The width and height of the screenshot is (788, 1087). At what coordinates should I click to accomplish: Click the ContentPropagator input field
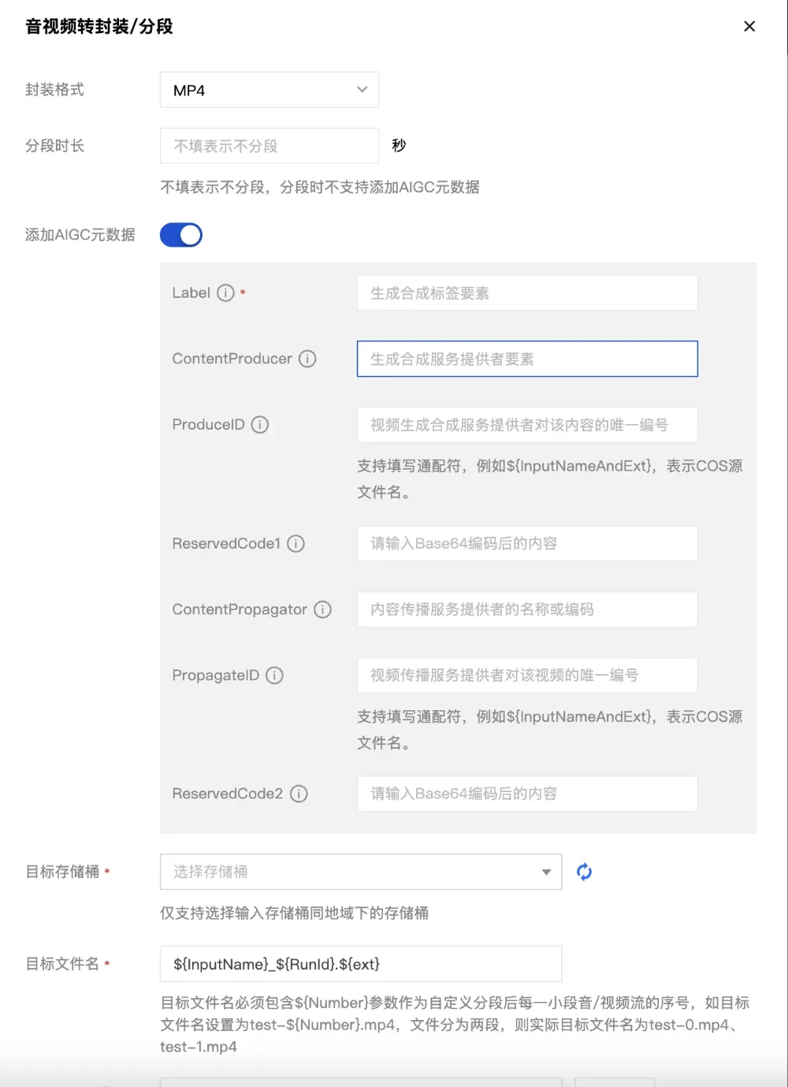click(x=526, y=609)
